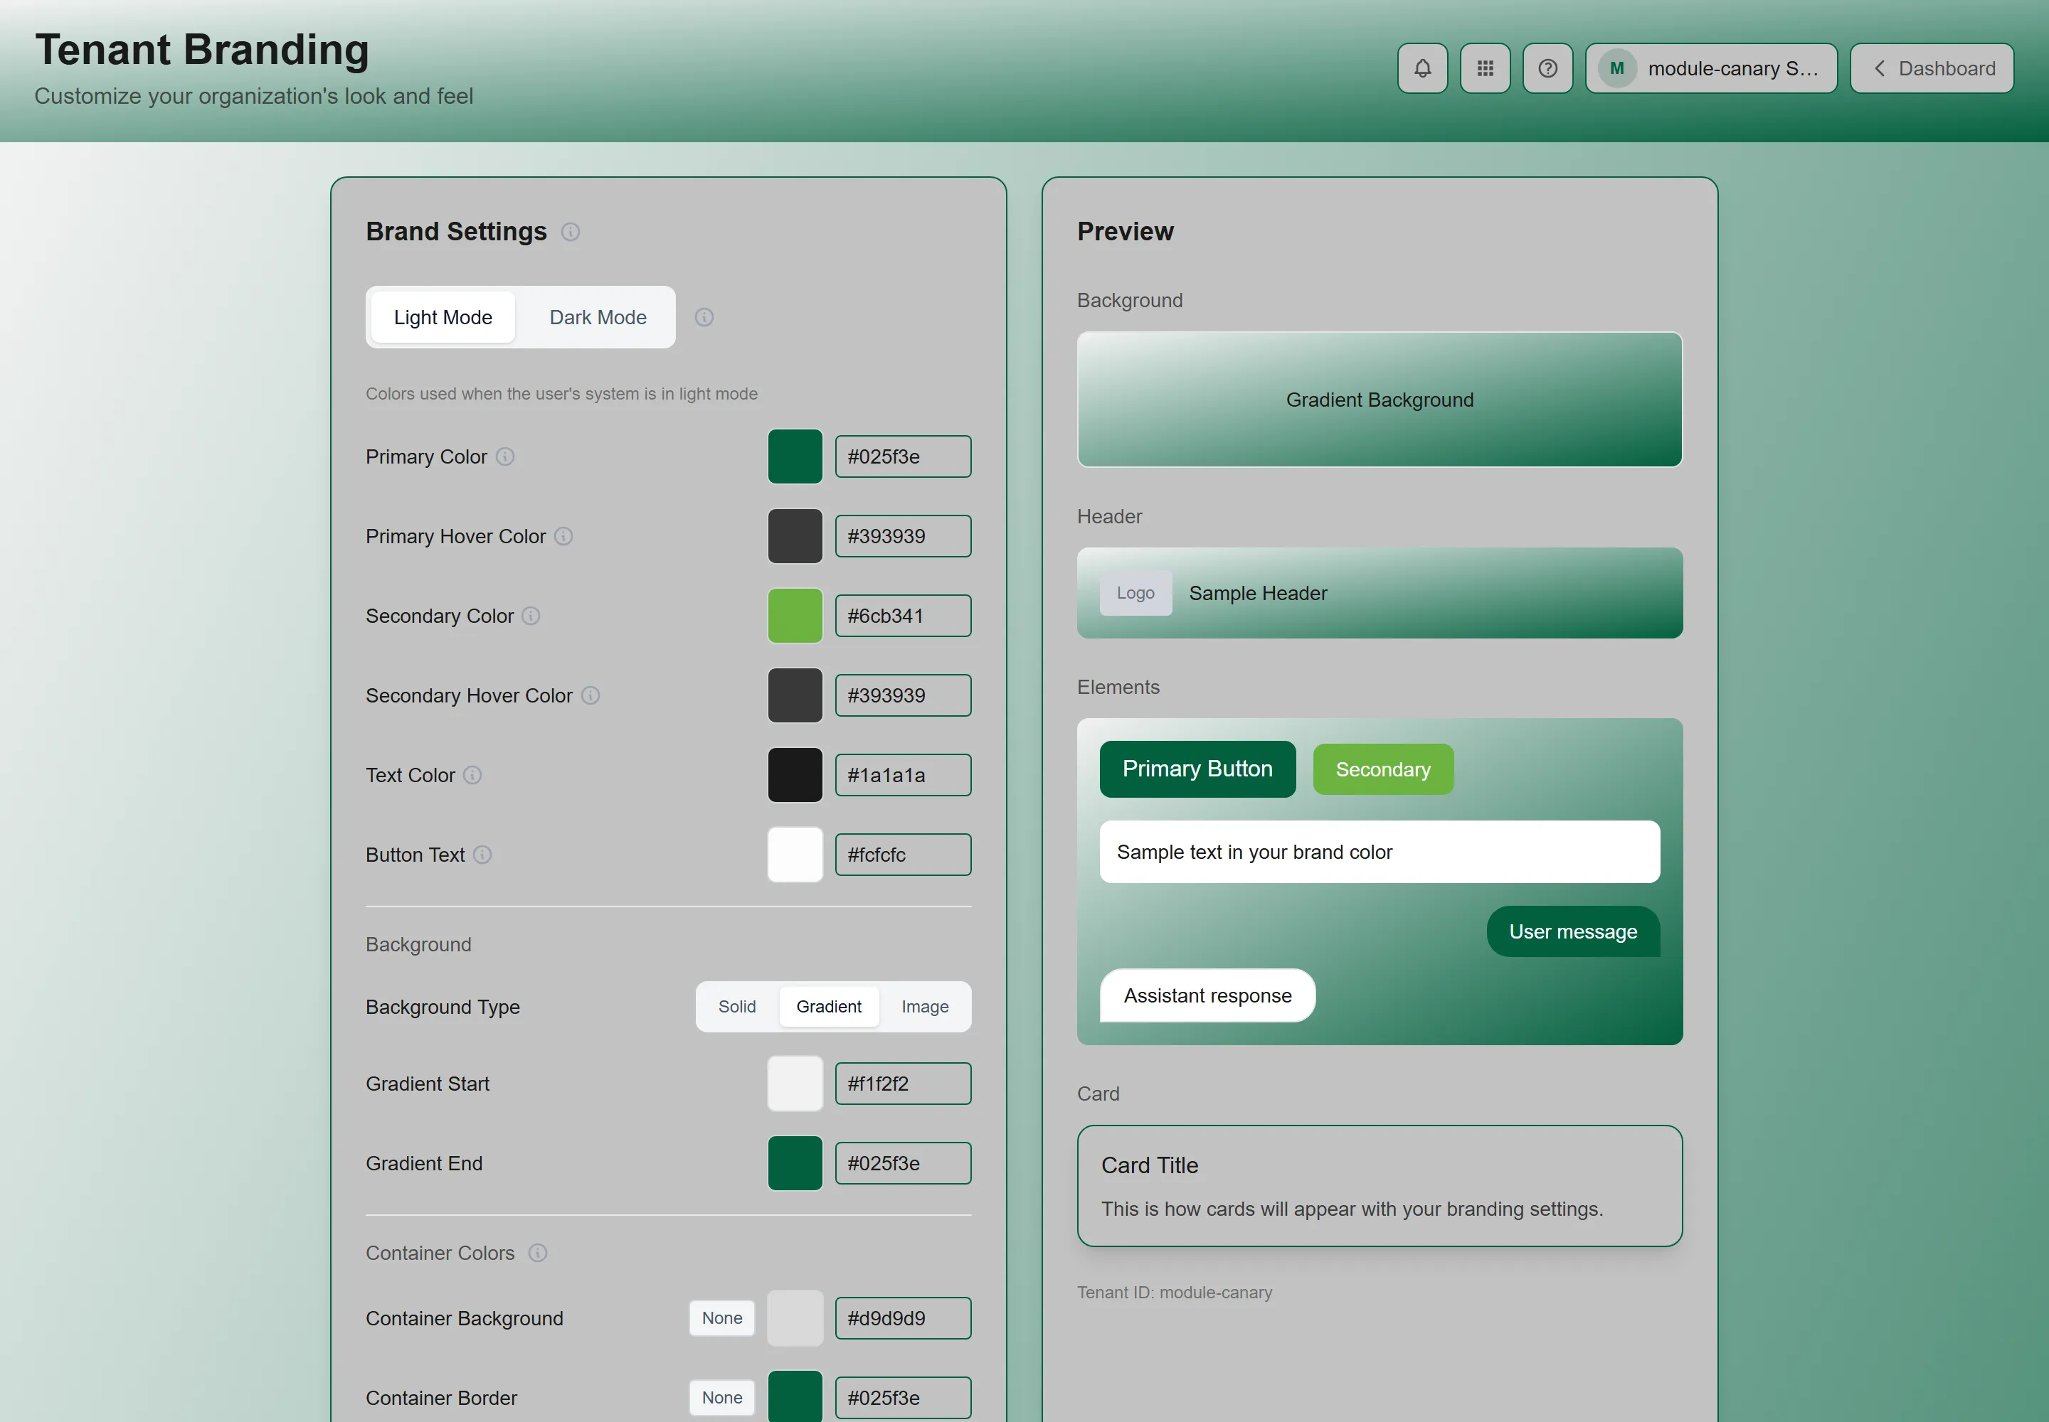Edit the Secondary Hover Color hex field

(x=904, y=695)
